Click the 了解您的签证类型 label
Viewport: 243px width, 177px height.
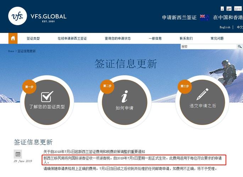point(47,107)
